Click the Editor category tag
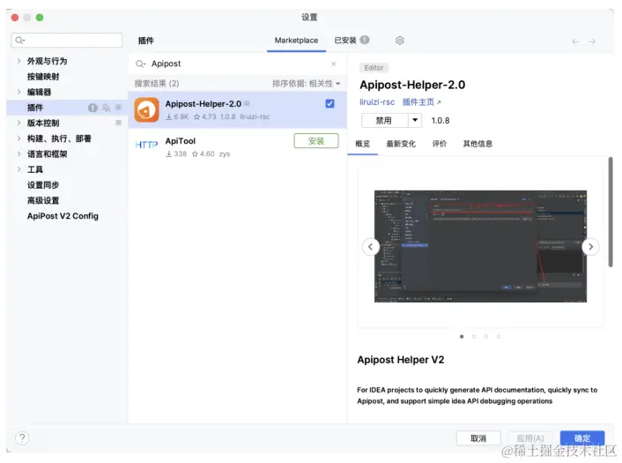 374,68
